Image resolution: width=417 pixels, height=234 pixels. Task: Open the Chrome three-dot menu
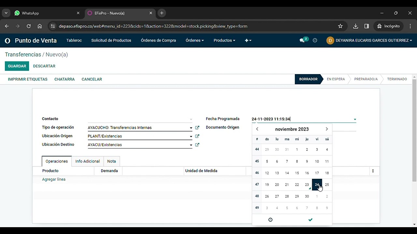410,26
